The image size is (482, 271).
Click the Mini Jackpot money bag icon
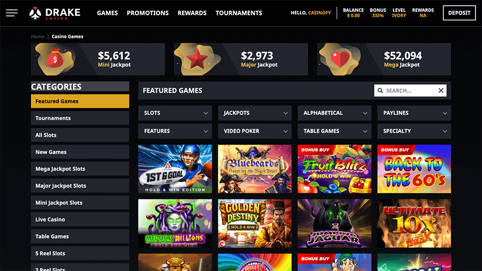coord(55,58)
